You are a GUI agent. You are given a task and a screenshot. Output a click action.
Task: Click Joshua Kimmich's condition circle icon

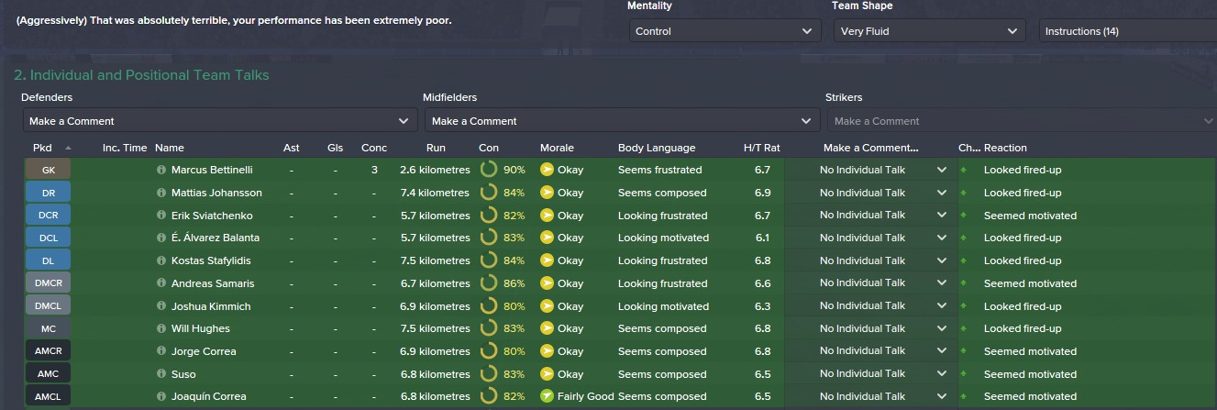click(x=489, y=306)
